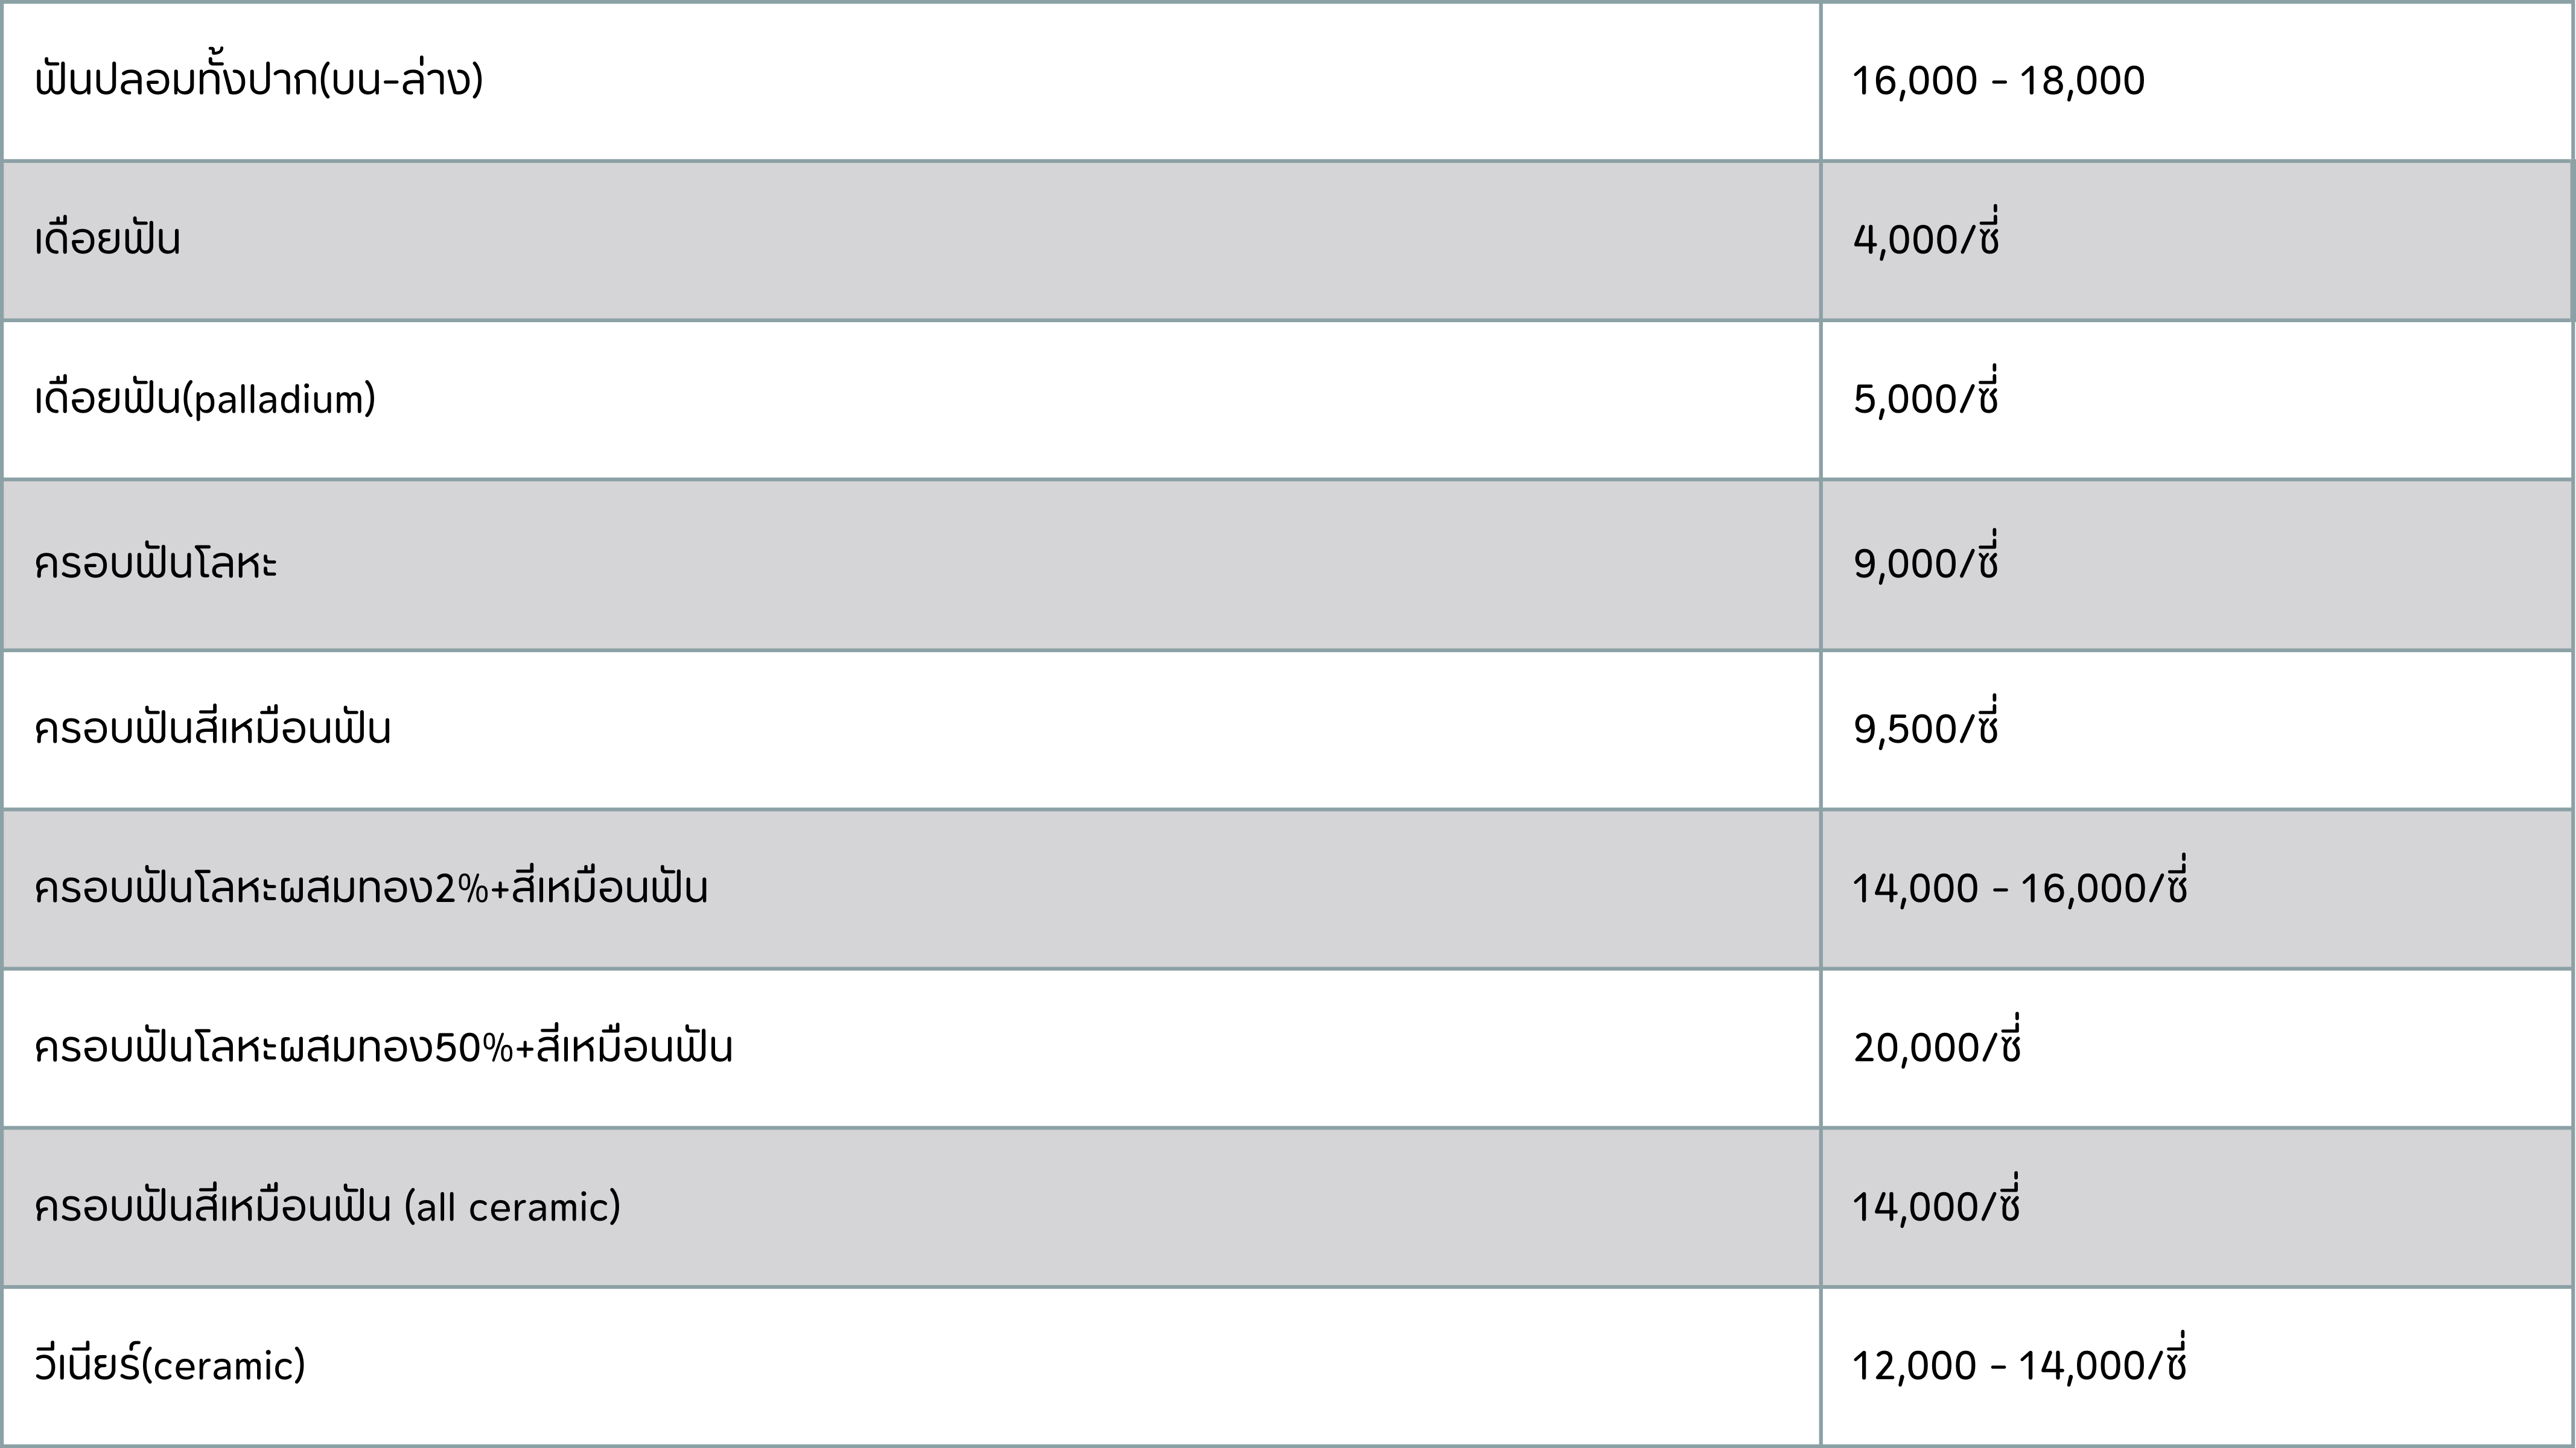Select the 12,000 lower price for วีเนียร์
The image size is (2576, 1448).
(1914, 1366)
